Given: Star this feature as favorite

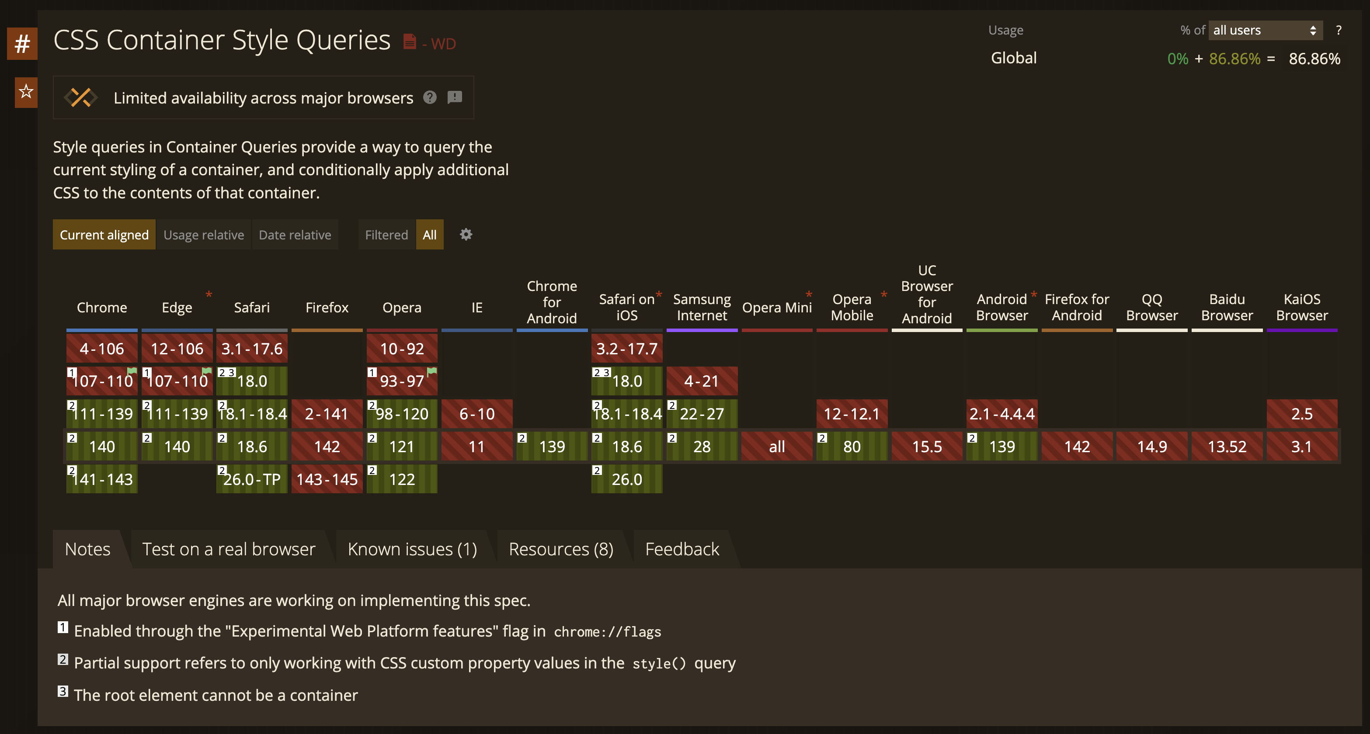Looking at the screenshot, I should coord(25,92).
